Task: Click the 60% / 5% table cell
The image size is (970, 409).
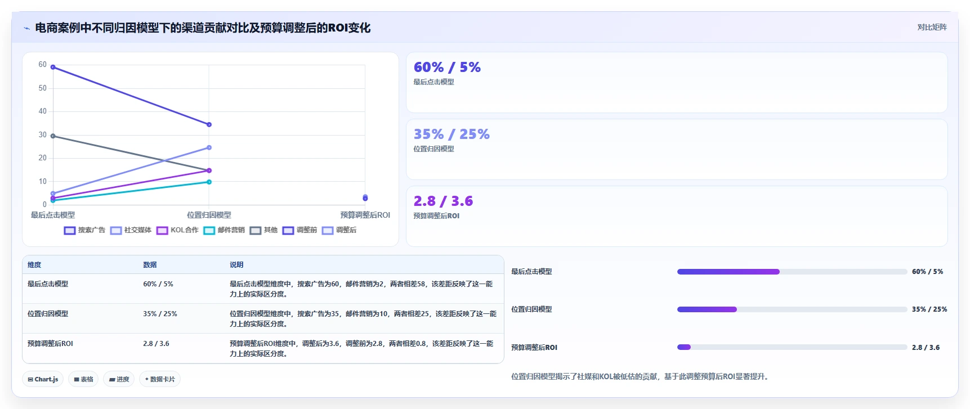Action: [x=158, y=284]
